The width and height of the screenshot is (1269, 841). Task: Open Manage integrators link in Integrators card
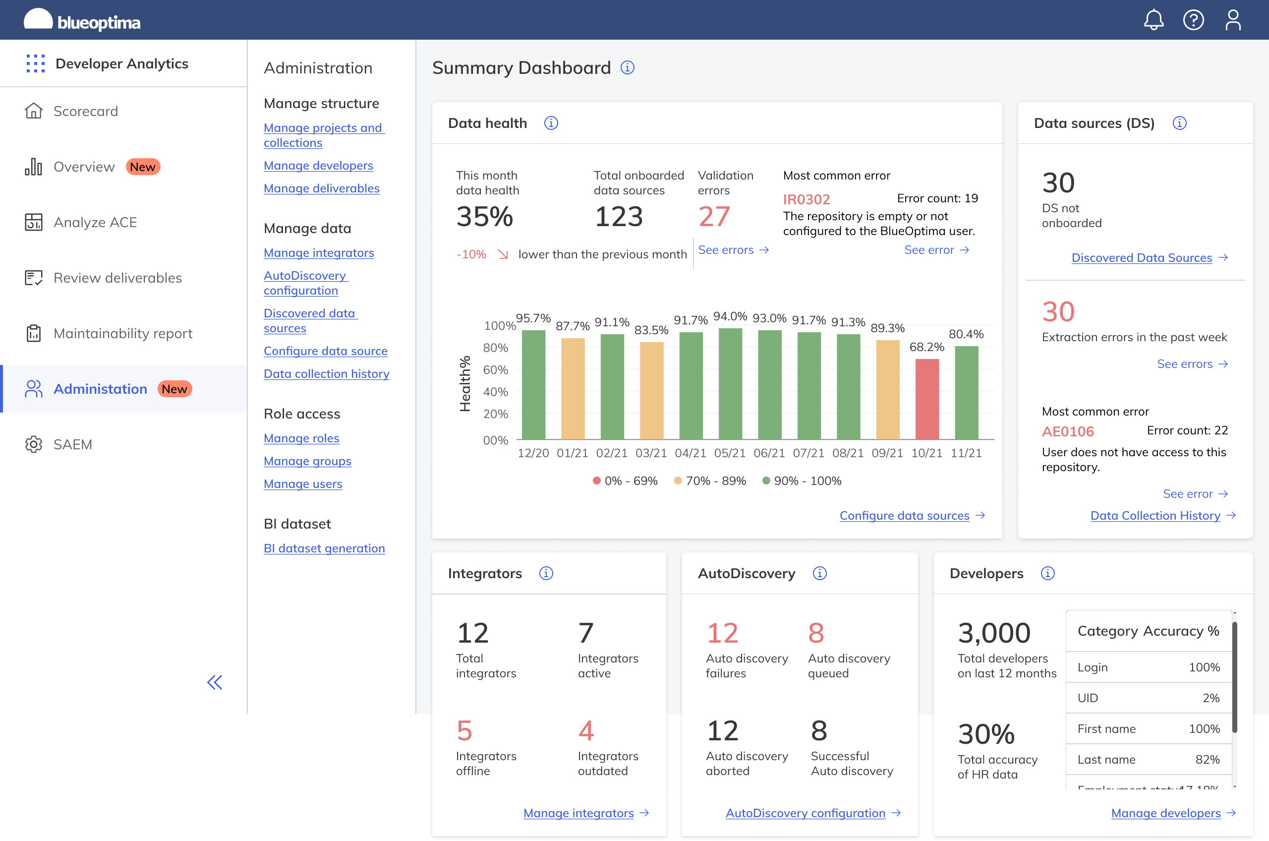pyautogui.click(x=586, y=813)
